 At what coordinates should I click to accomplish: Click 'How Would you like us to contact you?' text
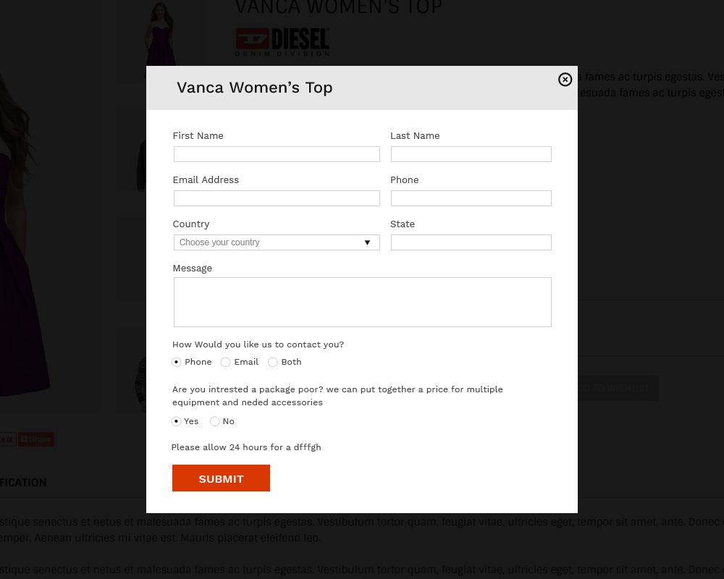click(x=258, y=345)
